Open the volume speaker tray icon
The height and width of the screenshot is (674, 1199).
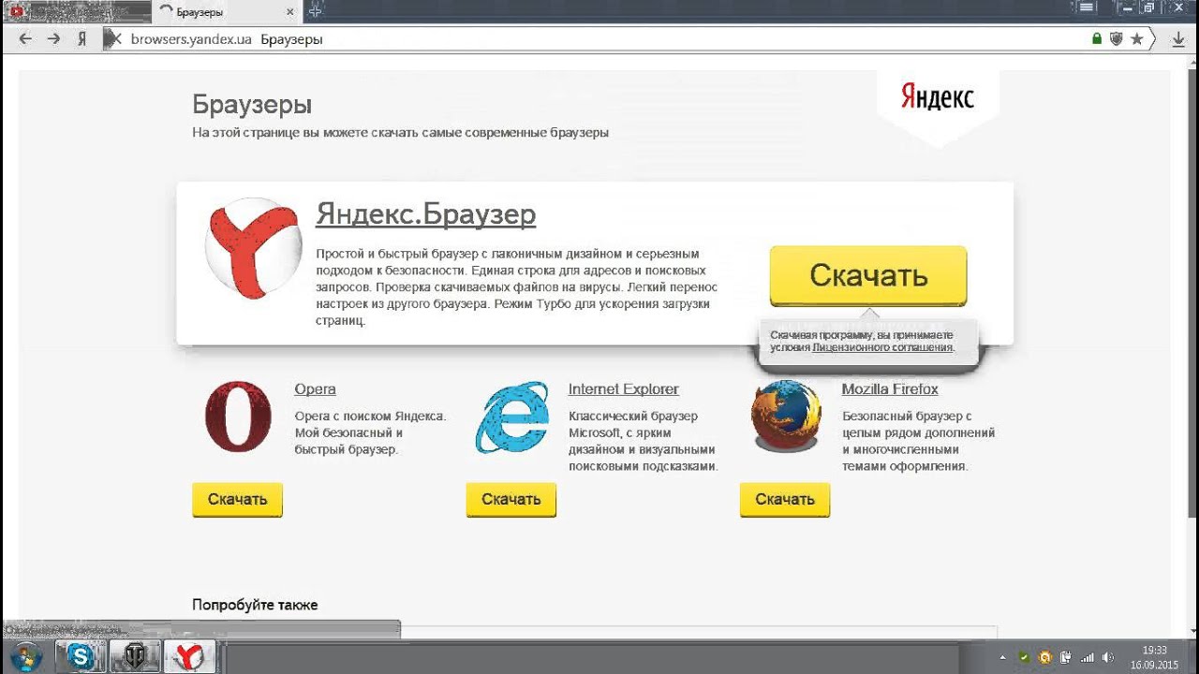[x=1108, y=657]
